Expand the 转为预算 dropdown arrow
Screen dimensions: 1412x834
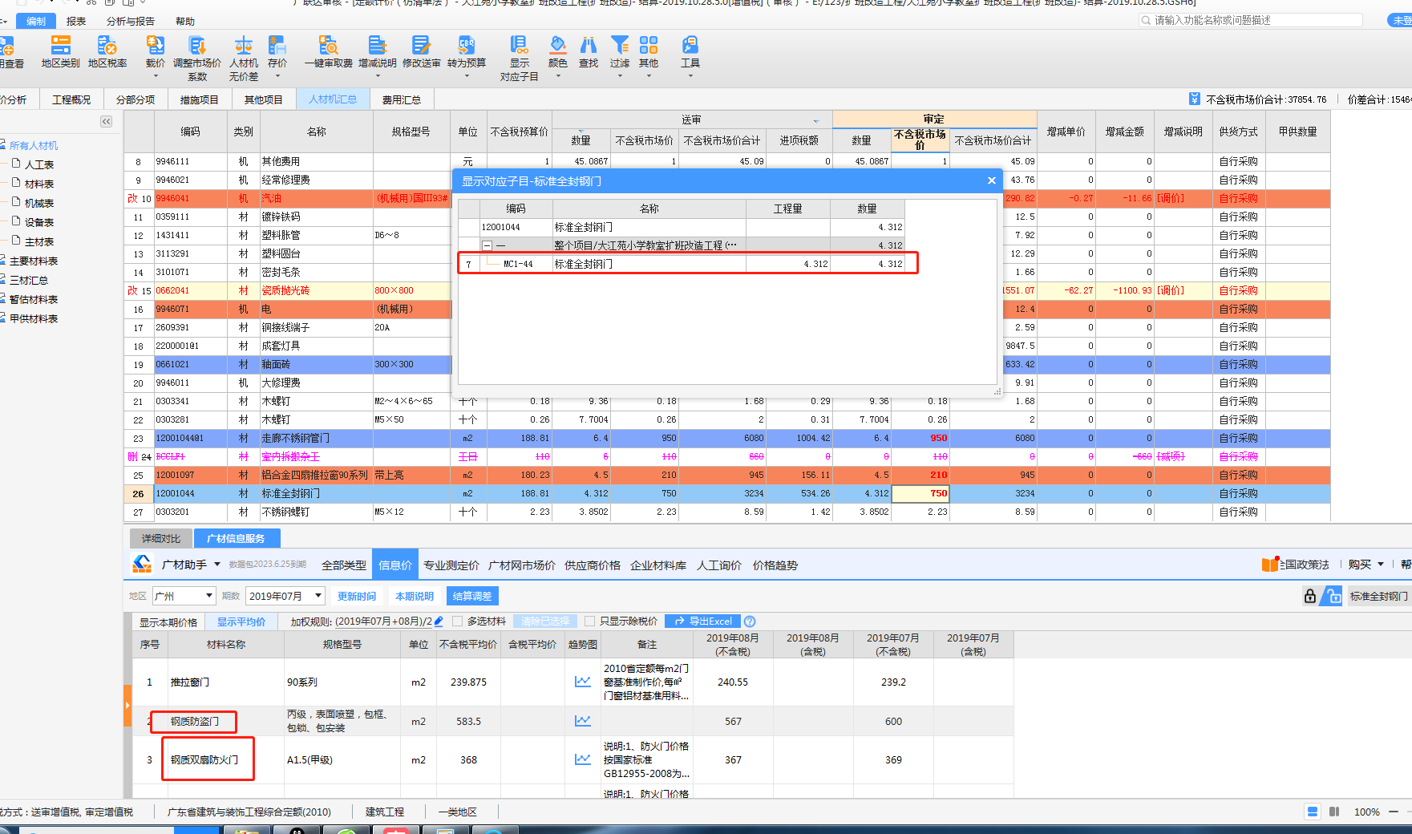pos(467,75)
